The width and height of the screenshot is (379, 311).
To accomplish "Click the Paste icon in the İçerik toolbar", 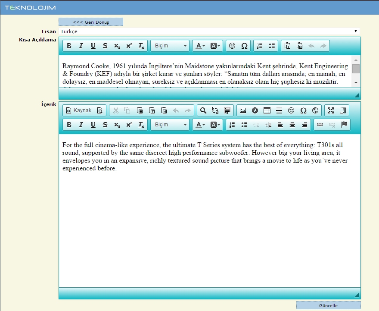I will click(140, 110).
